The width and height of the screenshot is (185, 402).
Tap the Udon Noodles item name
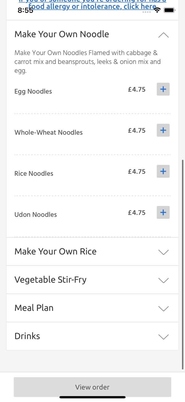point(36,214)
